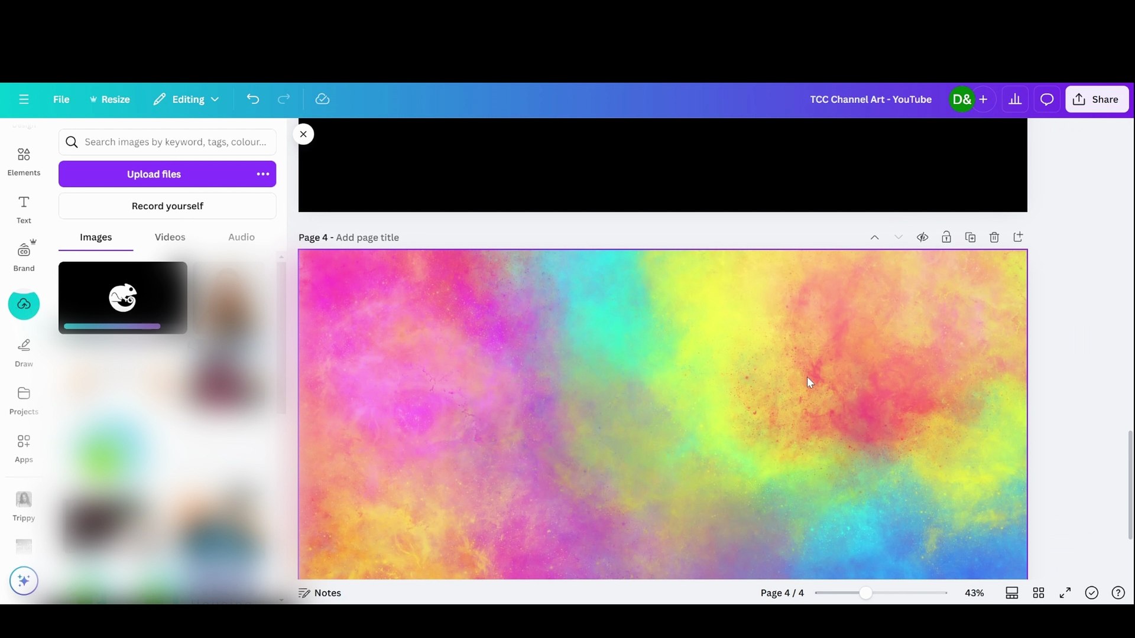
Task: Delete Page 4 with the trash icon
Action: [x=994, y=237]
